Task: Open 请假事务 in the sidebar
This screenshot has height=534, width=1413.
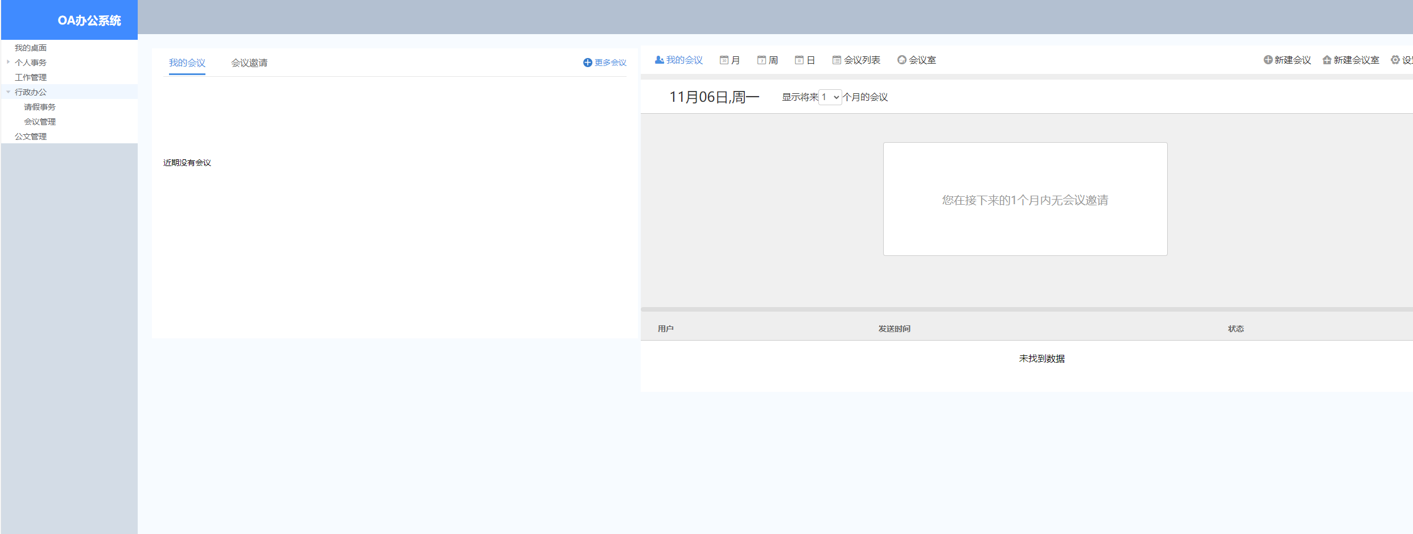Action: pyautogui.click(x=39, y=106)
